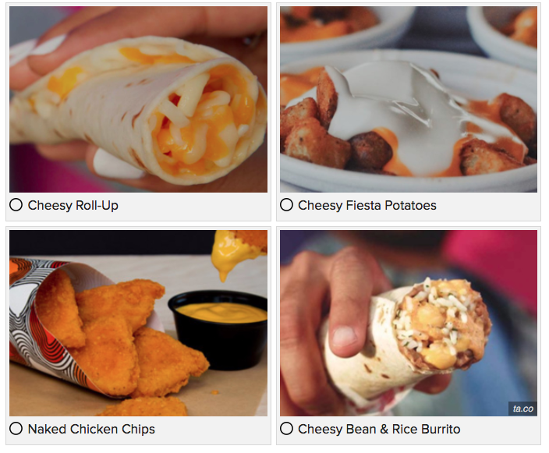Image resolution: width=549 pixels, height=453 pixels.
Task: Select the Cheesy Fiesta Potatoes radio button
Action: tap(286, 205)
